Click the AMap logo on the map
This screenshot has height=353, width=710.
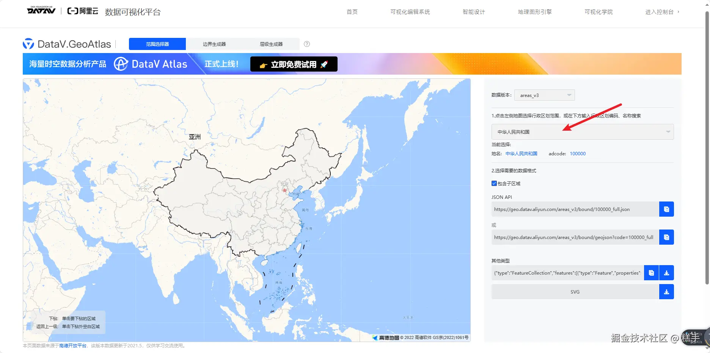(386, 337)
